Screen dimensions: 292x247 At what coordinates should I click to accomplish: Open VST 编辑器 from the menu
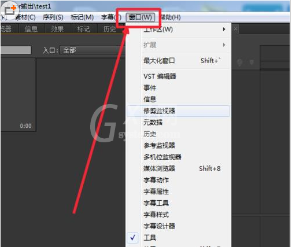[178, 76]
